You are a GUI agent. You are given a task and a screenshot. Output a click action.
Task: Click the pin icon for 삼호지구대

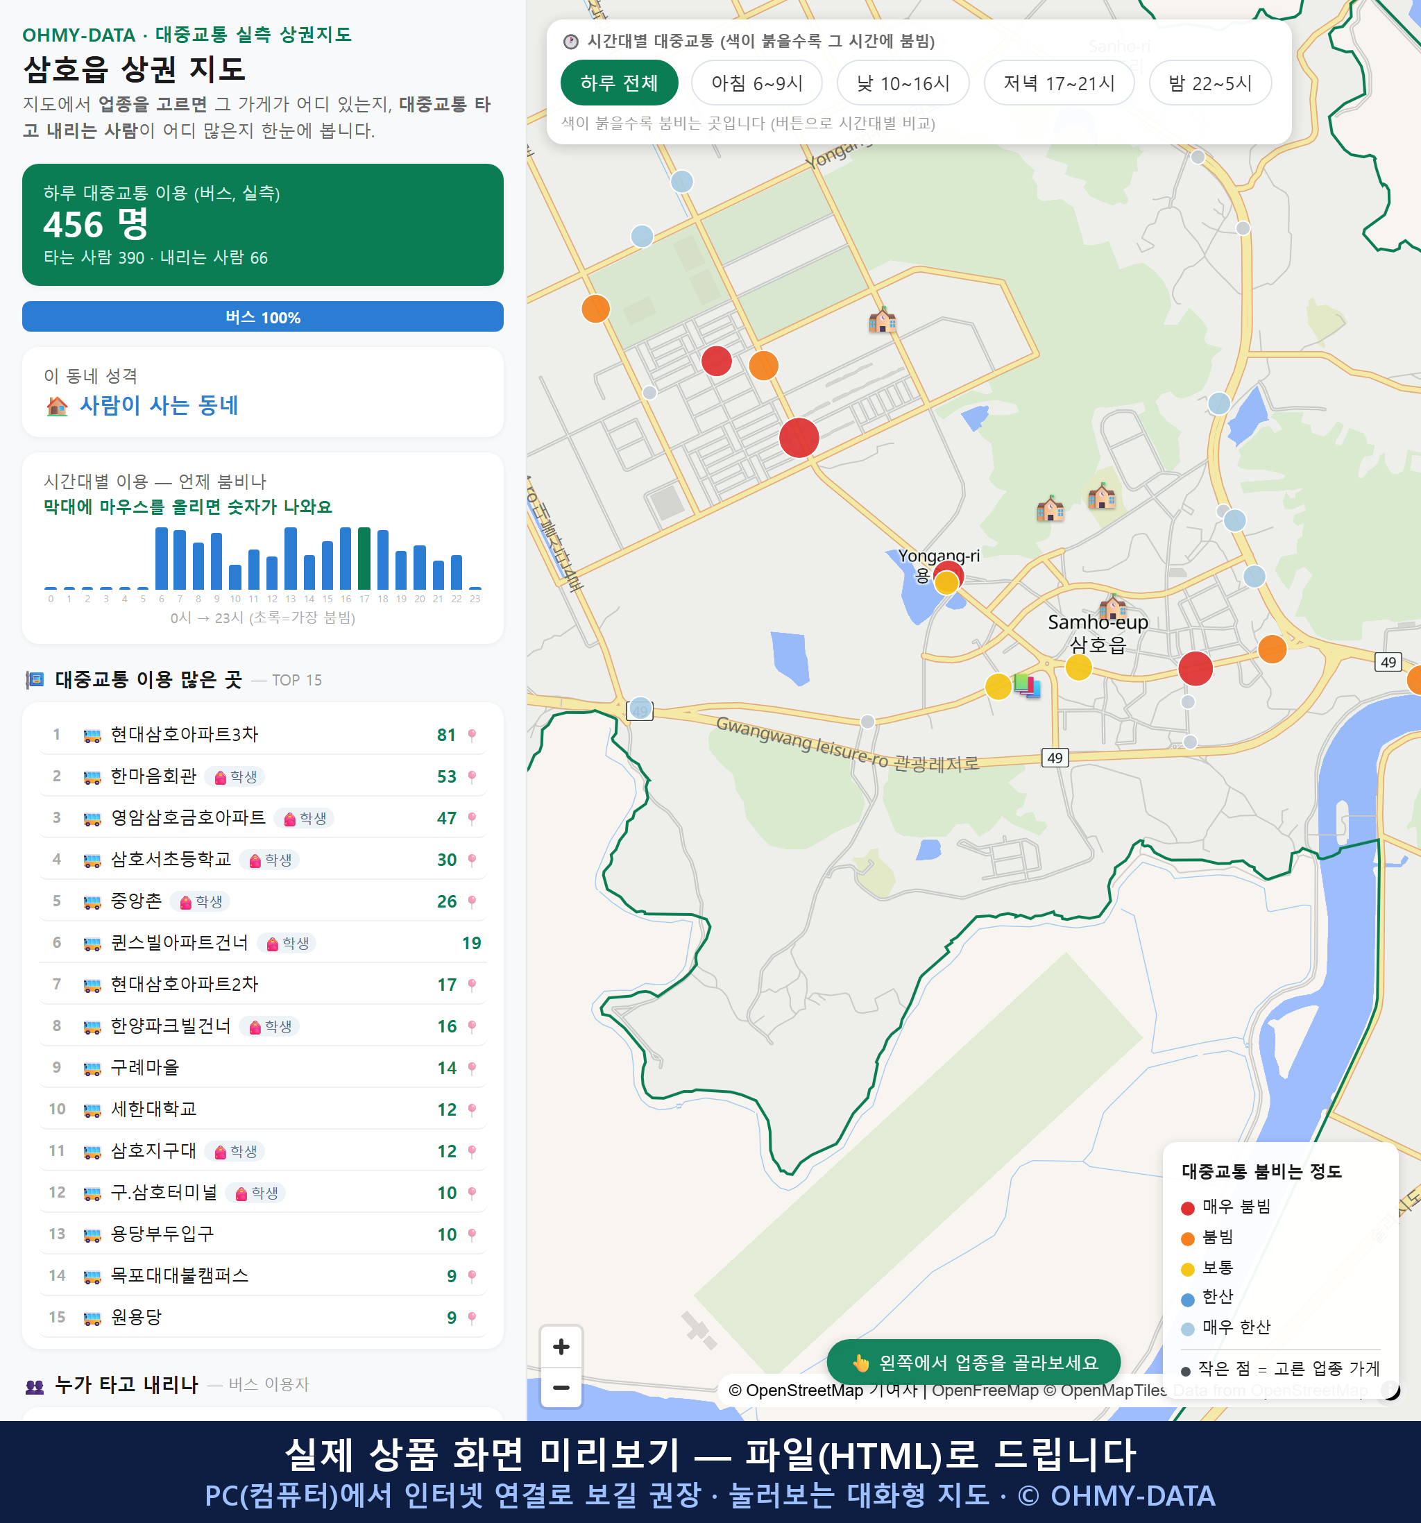pyautogui.click(x=472, y=1151)
